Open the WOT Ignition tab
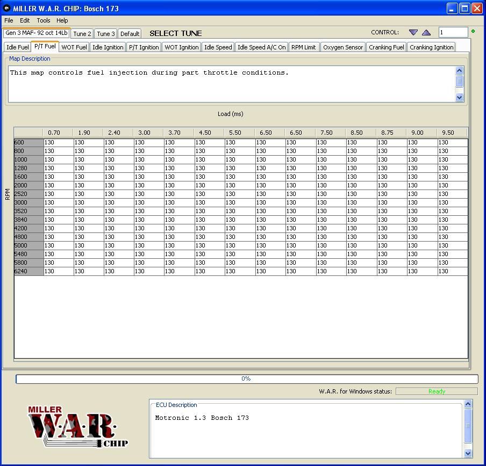 coord(182,47)
